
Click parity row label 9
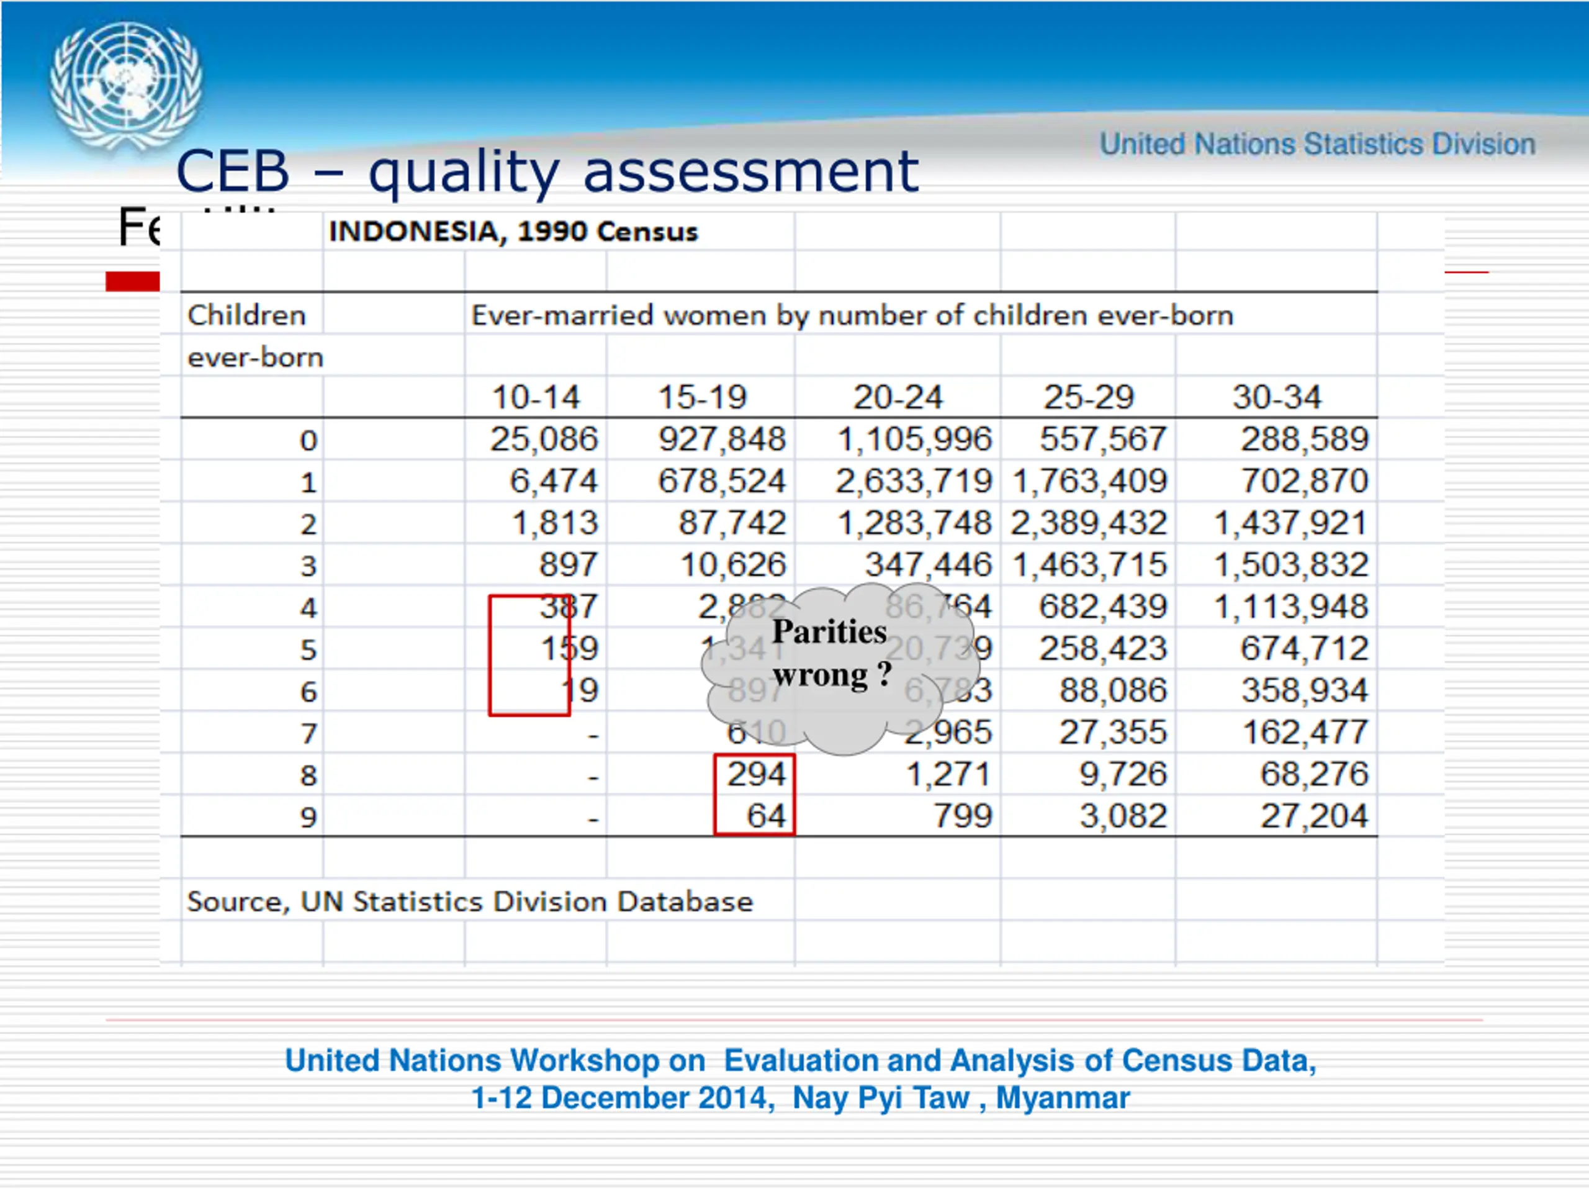coord(308,817)
